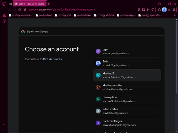Choose the khattab2 account
The height and width of the screenshot is (133, 178).
tap(127, 75)
